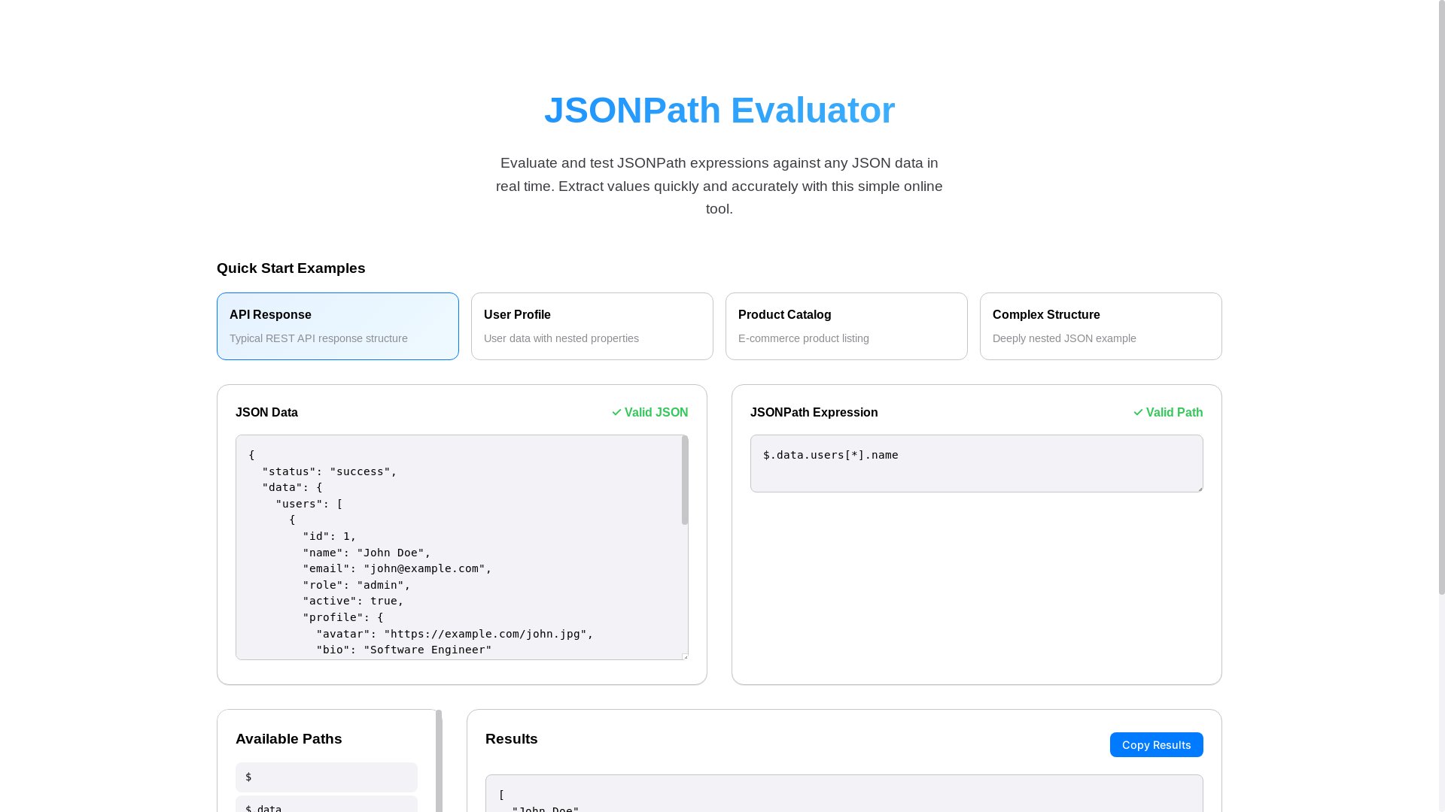
Task: Click the "email": "john@example.com" line
Action: pyautogui.click(x=397, y=568)
